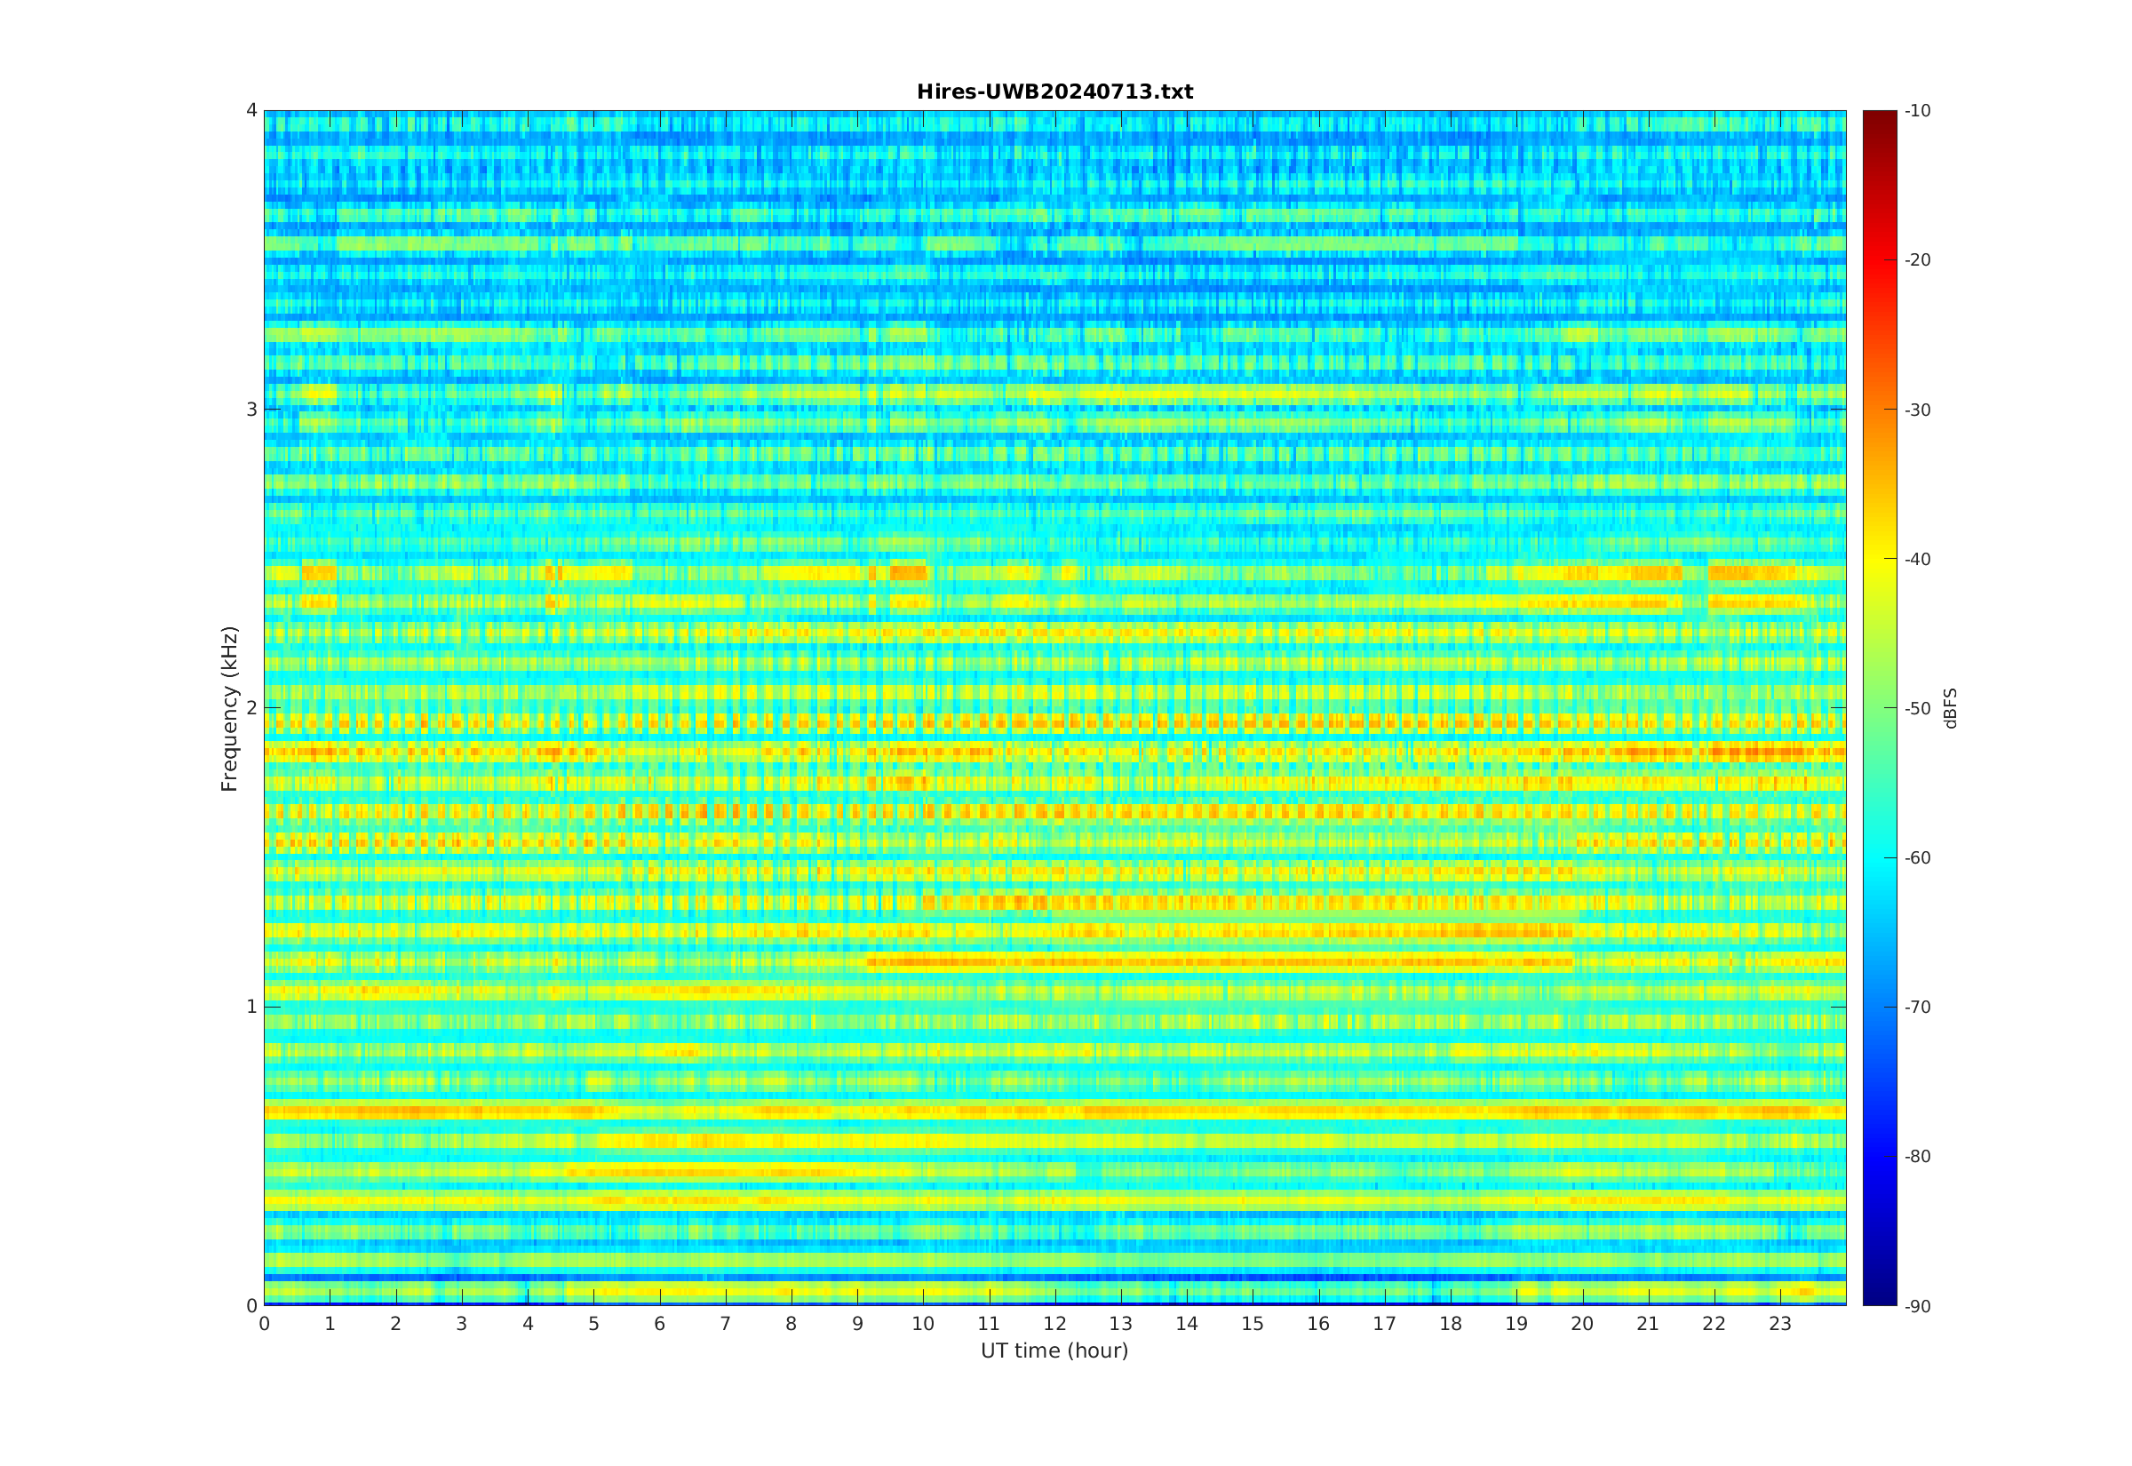This screenshot has height=1466, width=2132.
Task: Click the '-10' colorbar tick label
Action: [x=1918, y=111]
